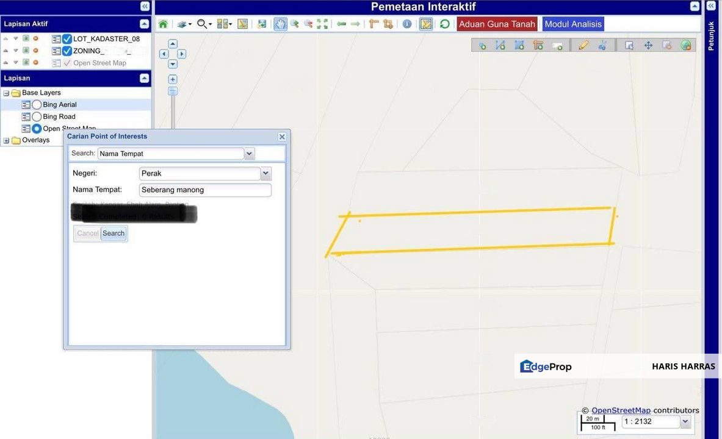Go to the next map view

tap(355, 24)
